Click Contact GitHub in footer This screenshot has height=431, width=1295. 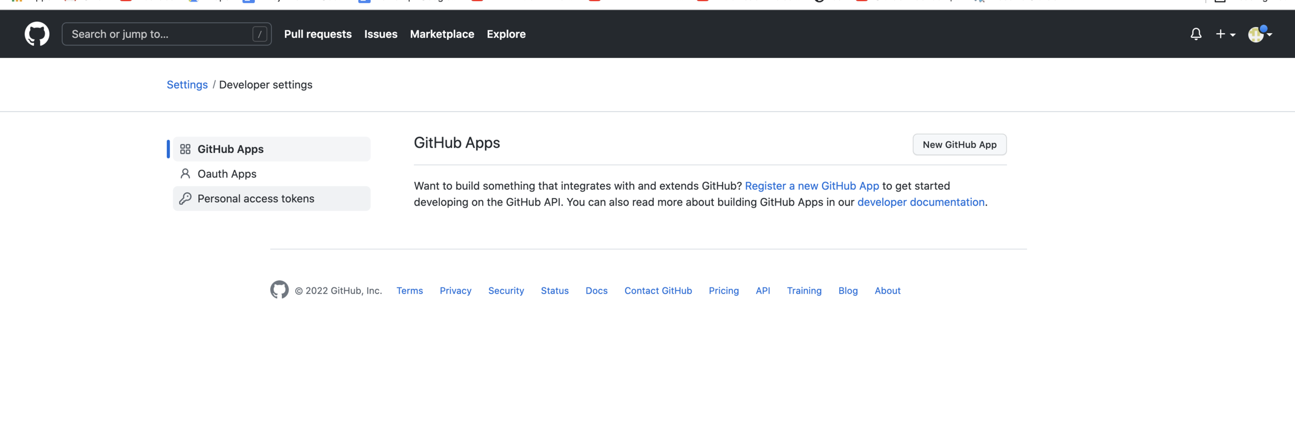pyautogui.click(x=658, y=291)
